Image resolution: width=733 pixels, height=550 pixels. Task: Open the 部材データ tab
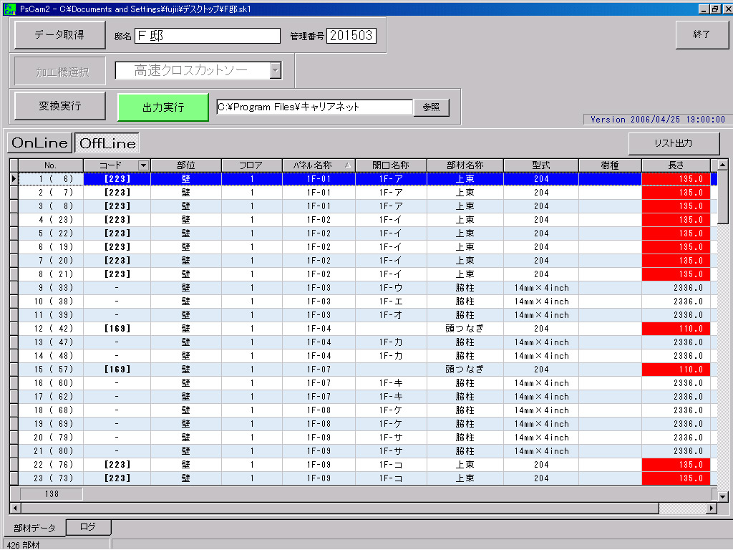(34, 528)
